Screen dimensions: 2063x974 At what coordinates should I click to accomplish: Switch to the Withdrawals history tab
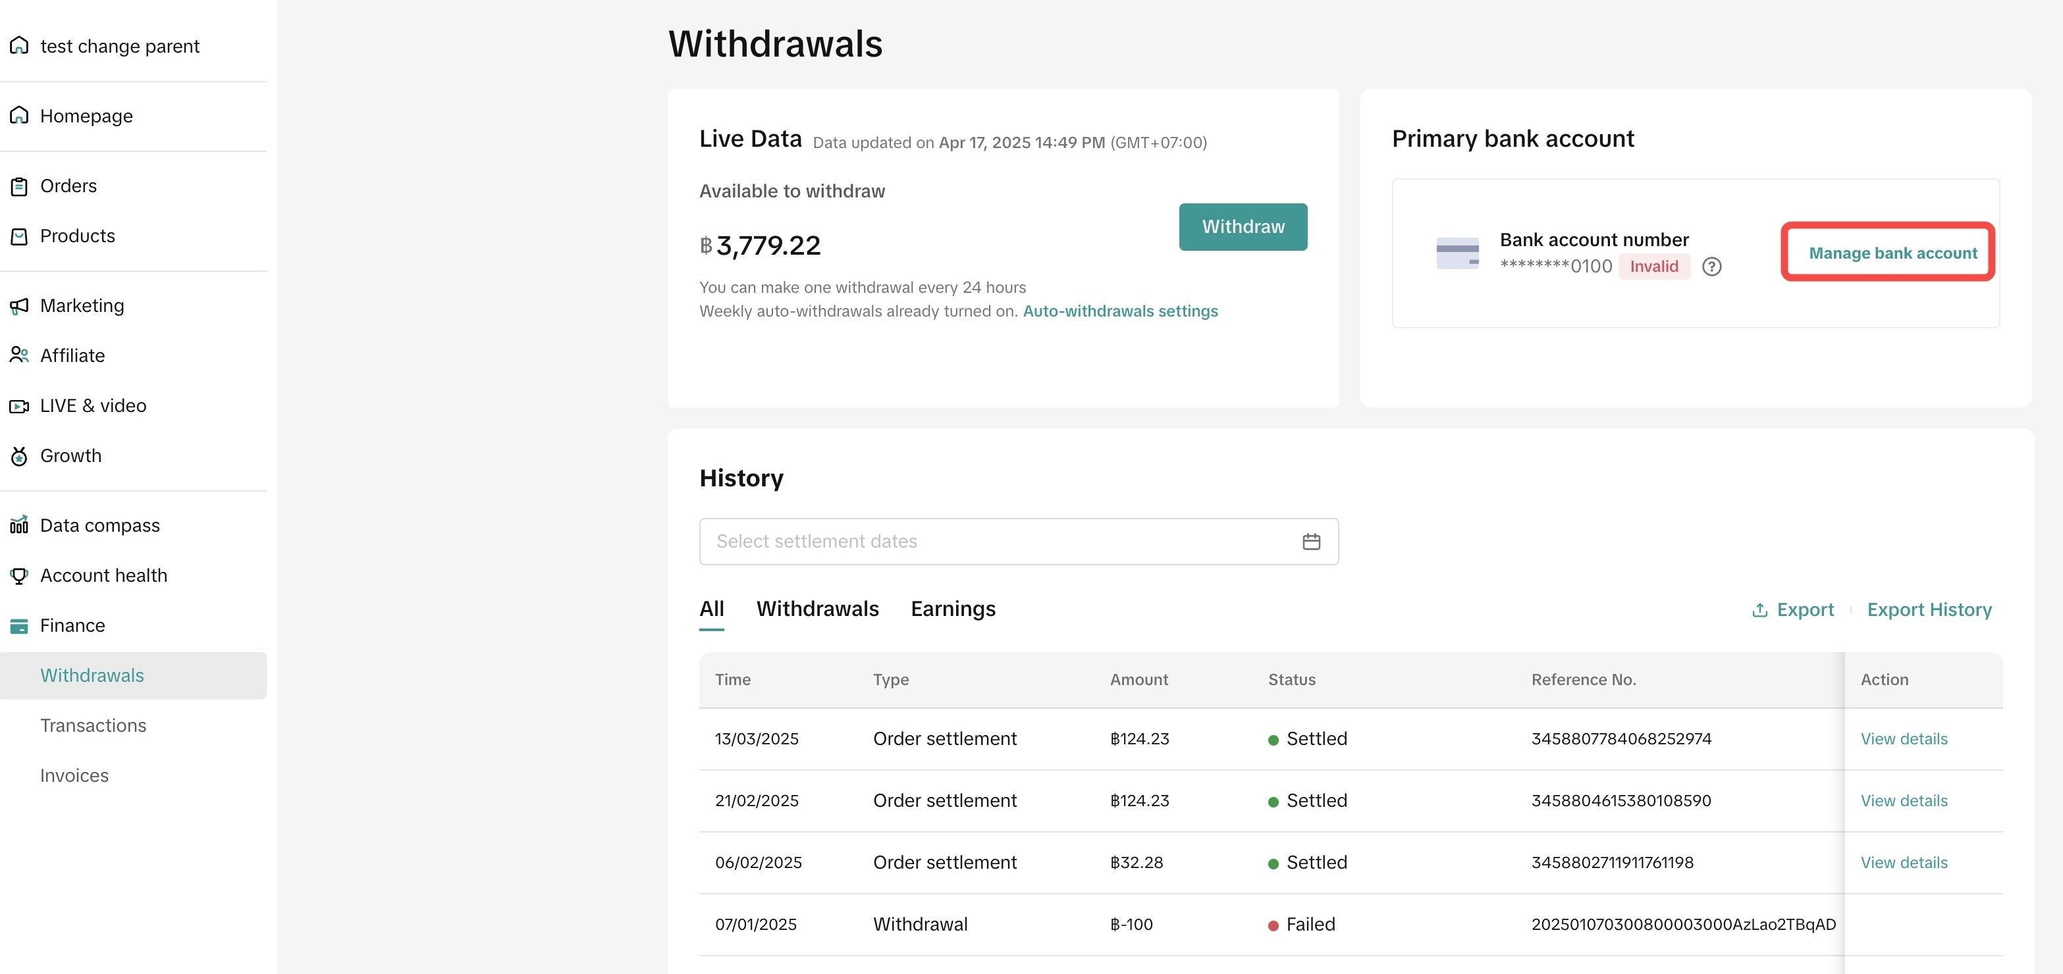[817, 609]
